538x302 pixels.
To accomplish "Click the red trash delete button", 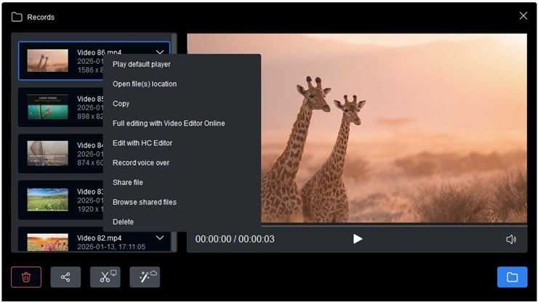I will [x=26, y=277].
